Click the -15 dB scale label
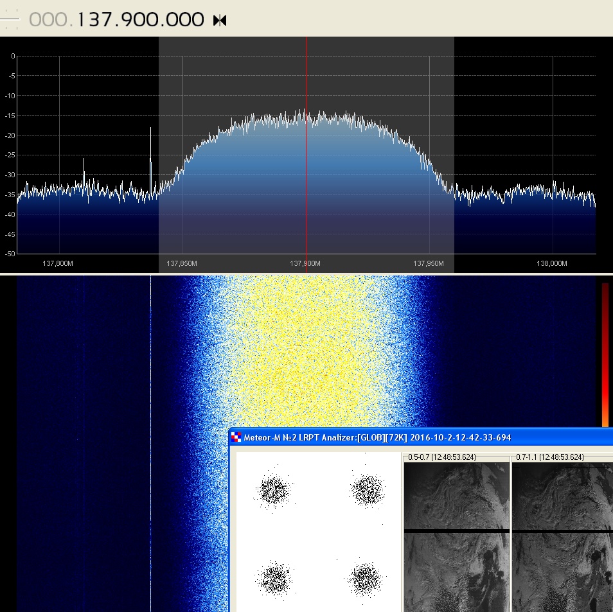The height and width of the screenshot is (612, 613). 10,116
